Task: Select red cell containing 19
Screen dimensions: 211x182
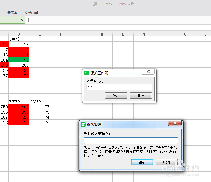Action: pyautogui.click(x=19, y=49)
